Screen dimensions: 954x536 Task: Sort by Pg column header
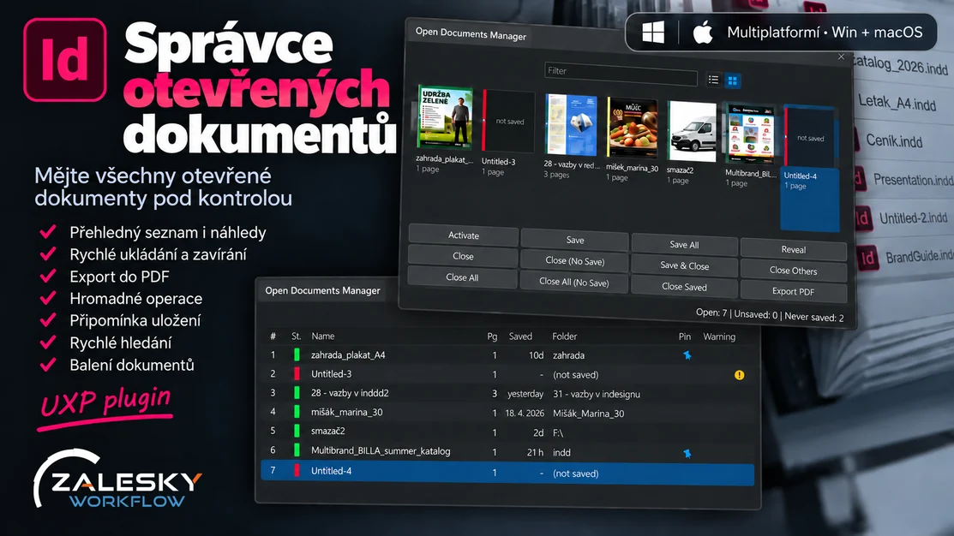tap(492, 336)
